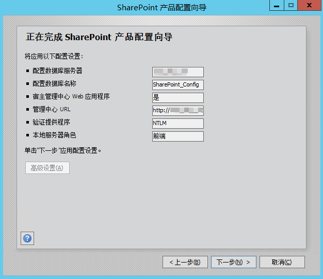
Task: Click the 管理中心 URL label
Action: [52, 109]
